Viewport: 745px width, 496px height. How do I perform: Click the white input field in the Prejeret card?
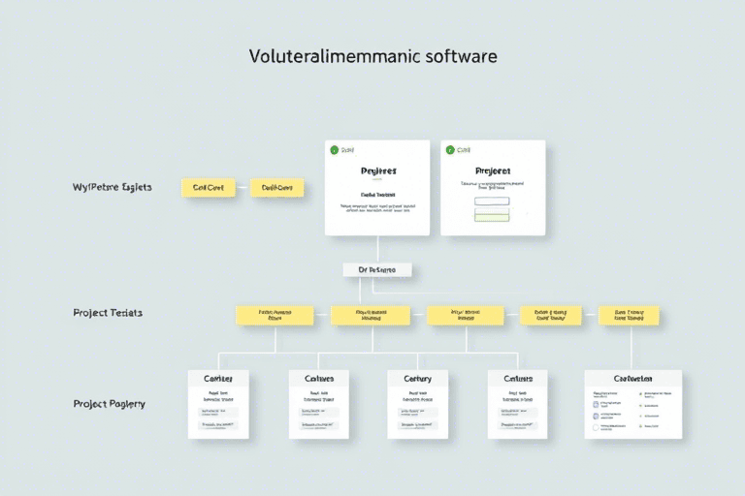492,201
